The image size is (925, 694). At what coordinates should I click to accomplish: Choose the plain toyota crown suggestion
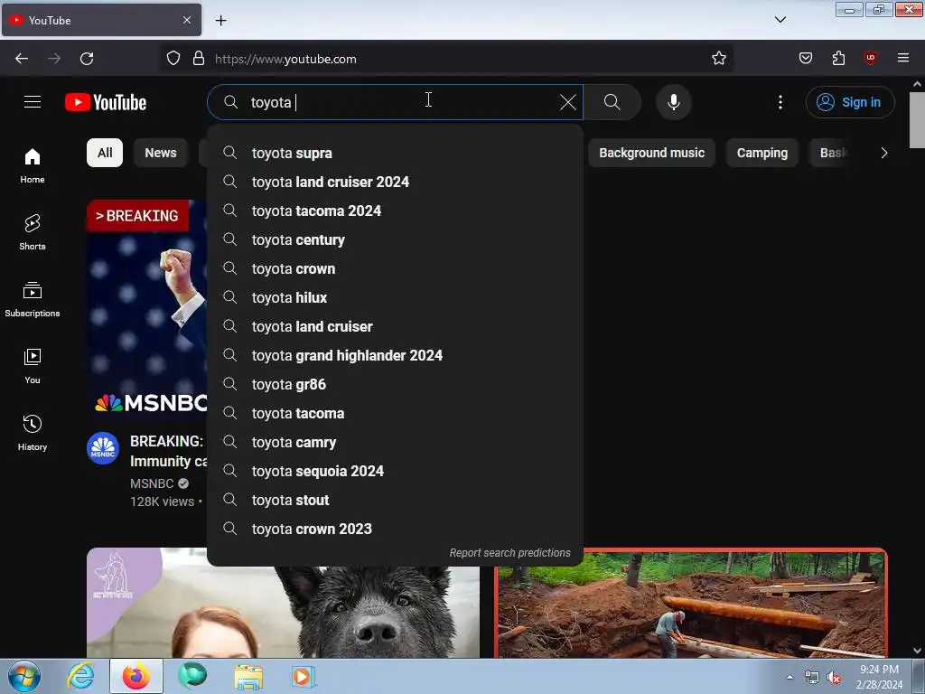coord(396,268)
